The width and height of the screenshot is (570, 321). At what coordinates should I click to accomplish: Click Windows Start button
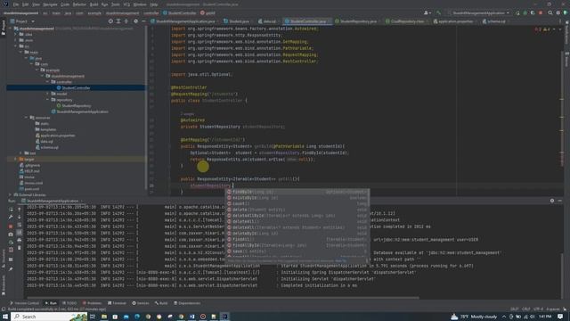(5, 317)
